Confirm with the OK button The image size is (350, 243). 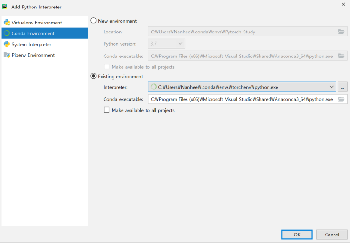(297, 235)
